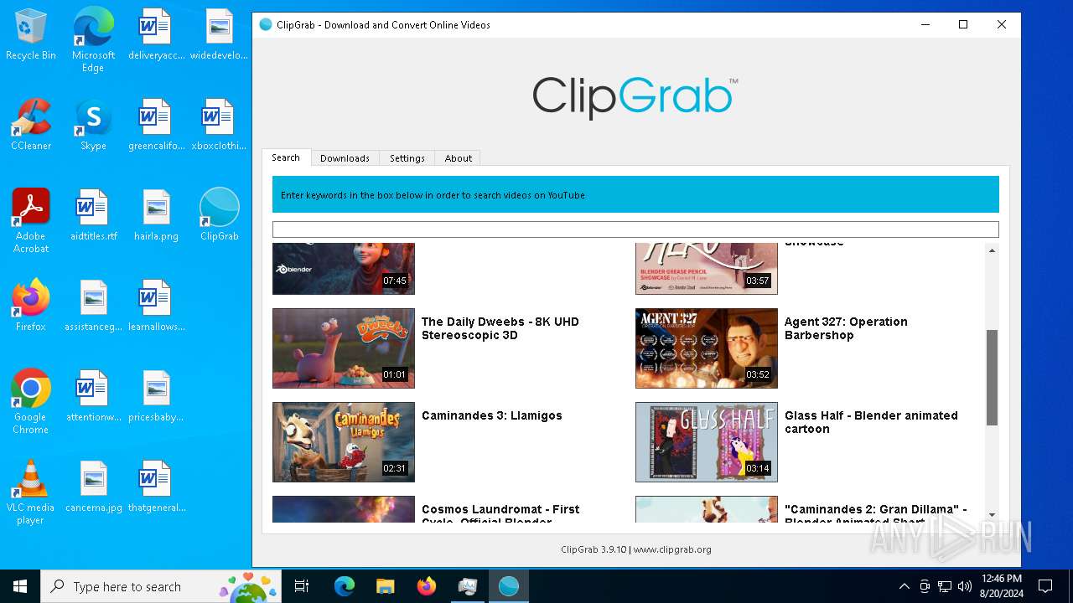
Task: Select aidtitles.rtf file icon
Action: [x=93, y=215]
